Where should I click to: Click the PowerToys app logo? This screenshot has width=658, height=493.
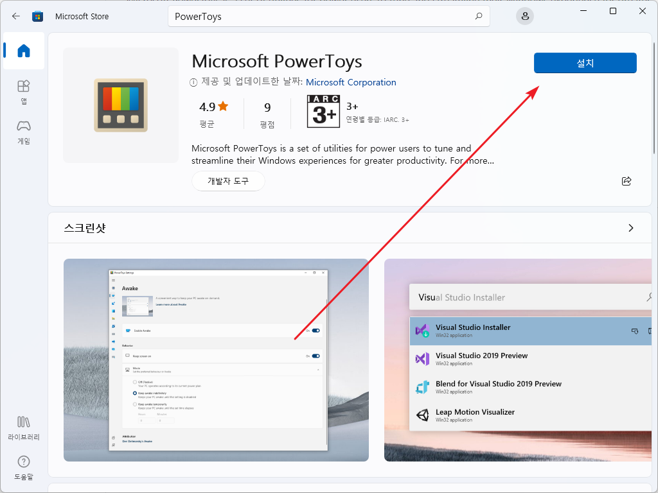point(121,105)
